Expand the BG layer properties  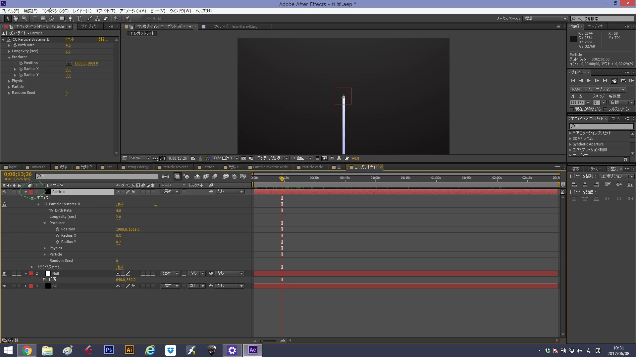(x=26, y=286)
